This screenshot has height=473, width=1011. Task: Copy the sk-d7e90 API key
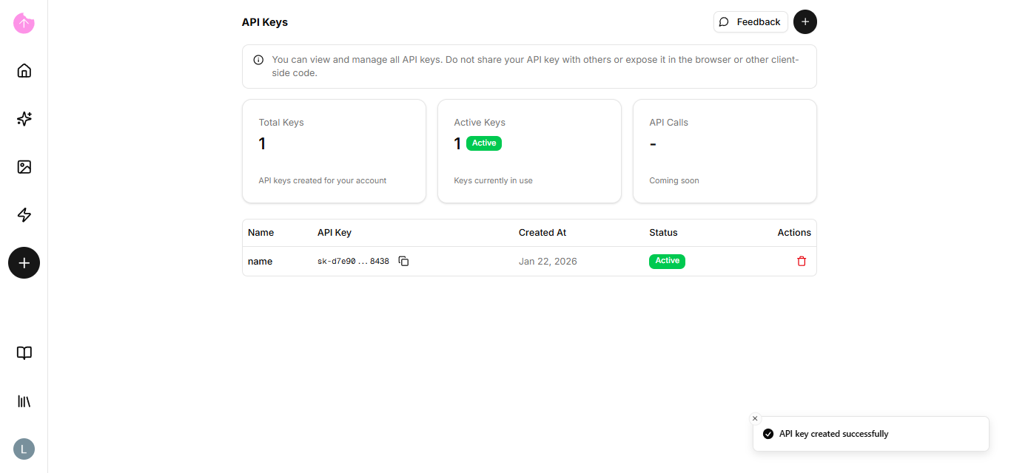pos(403,261)
